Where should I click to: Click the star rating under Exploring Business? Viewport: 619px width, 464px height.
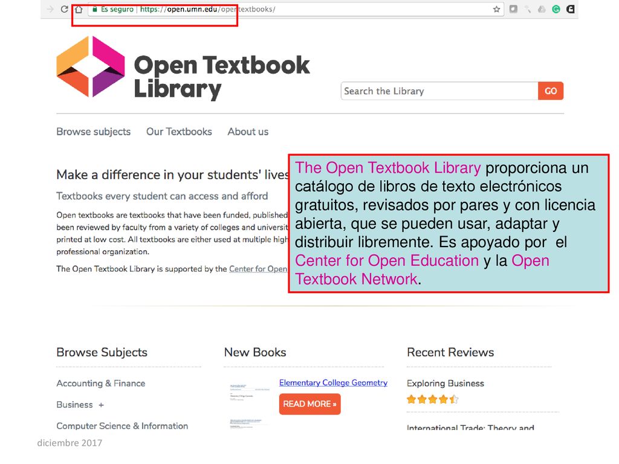(433, 399)
